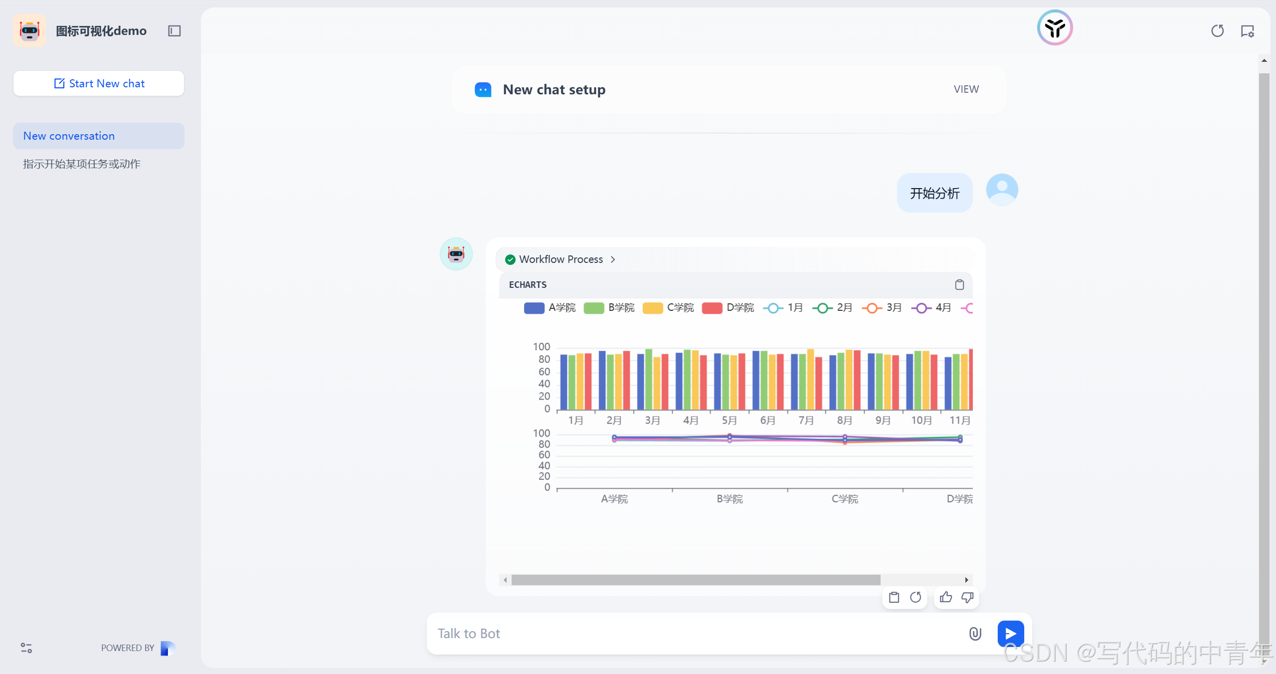The width and height of the screenshot is (1276, 674).
Task: Copy the ECHARTS code block
Action: (x=959, y=284)
